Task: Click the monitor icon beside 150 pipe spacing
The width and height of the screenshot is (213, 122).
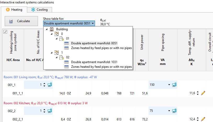Action: [174, 85]
